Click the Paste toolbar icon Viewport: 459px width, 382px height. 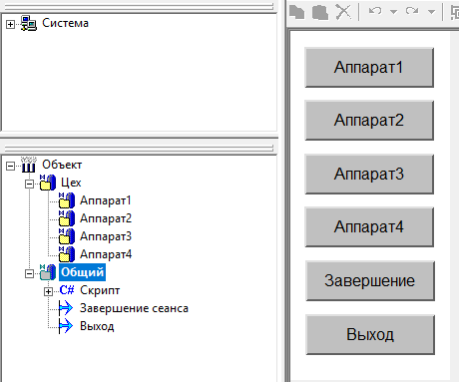click(320, 12)
